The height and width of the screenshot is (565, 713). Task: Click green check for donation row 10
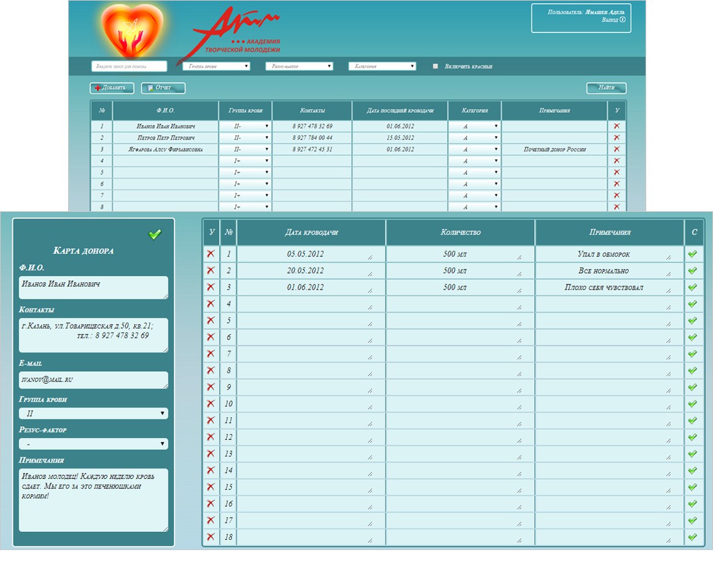692,404
